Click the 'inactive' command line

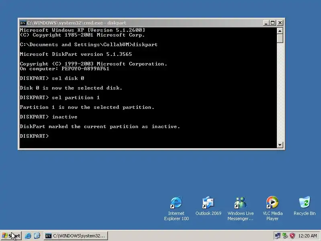49,117
